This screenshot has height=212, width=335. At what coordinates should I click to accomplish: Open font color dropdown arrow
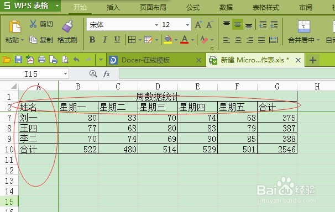[x=192, y=40]
